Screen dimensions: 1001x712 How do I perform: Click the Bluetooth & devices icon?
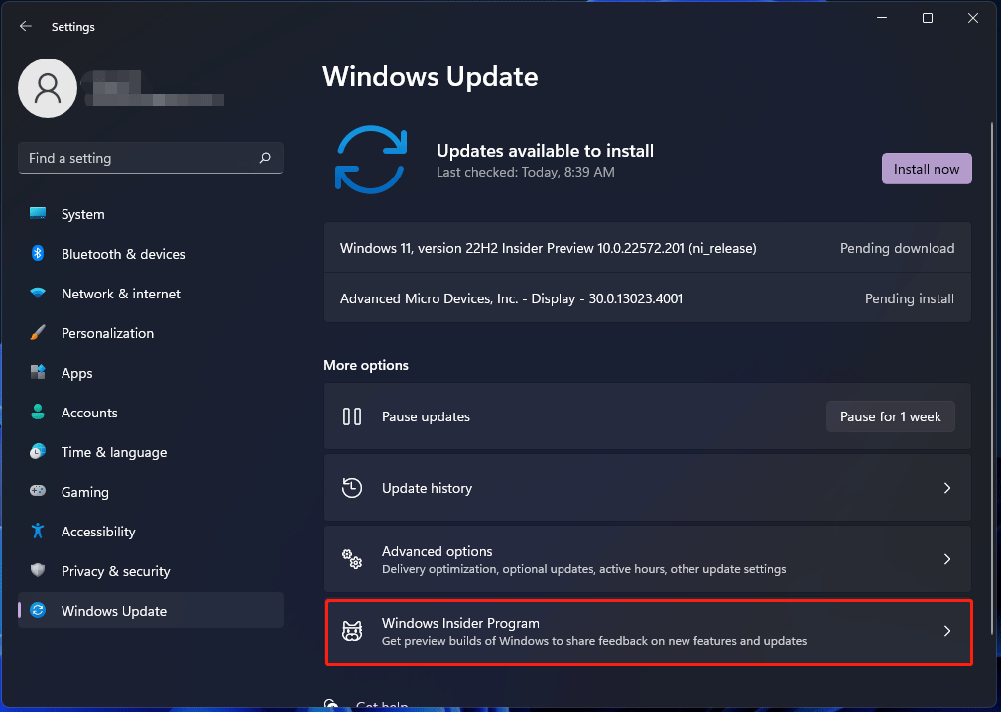point(38,254)
